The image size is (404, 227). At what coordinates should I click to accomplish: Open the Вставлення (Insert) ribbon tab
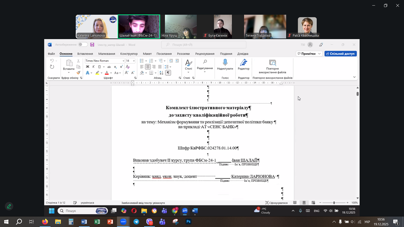pyautogui.click(x=85, y=54)
